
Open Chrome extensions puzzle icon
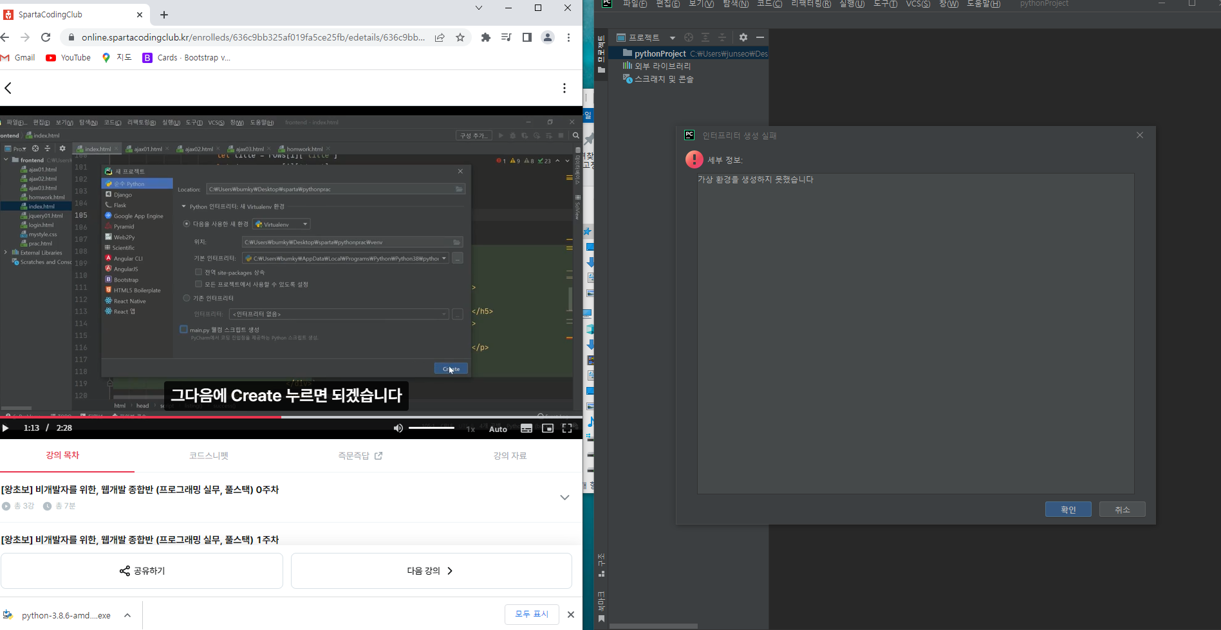tap(486, 37)
